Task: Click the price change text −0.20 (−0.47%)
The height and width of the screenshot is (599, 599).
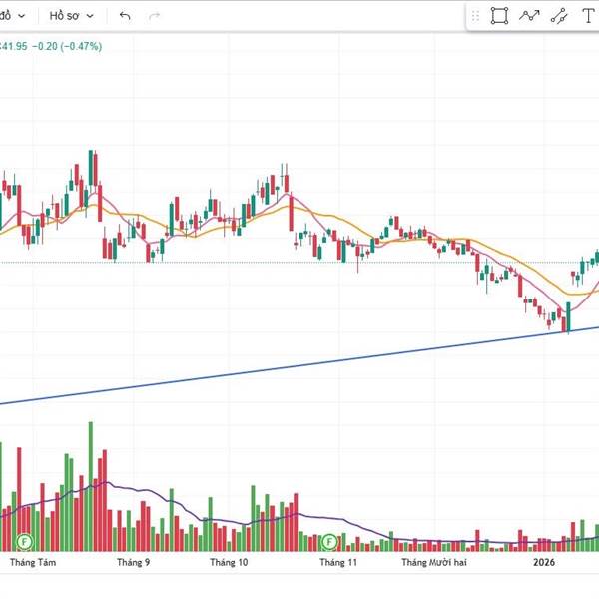Action: [x=67, y=46]
